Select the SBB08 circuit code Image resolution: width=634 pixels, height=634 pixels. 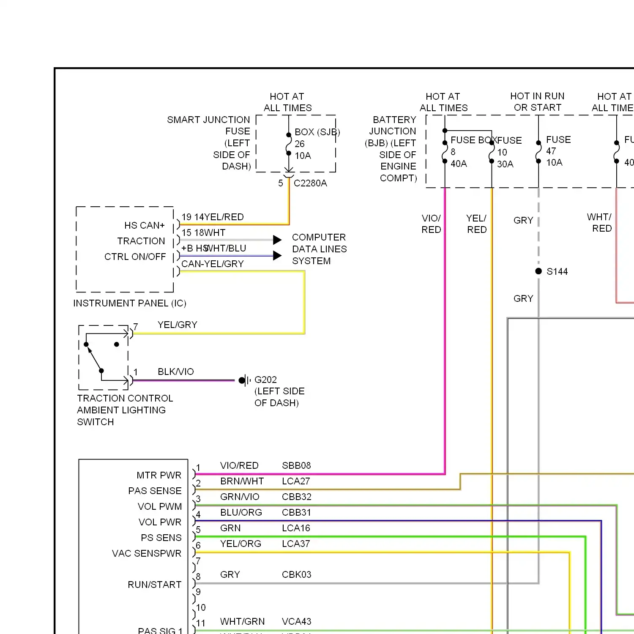point(296,465)
